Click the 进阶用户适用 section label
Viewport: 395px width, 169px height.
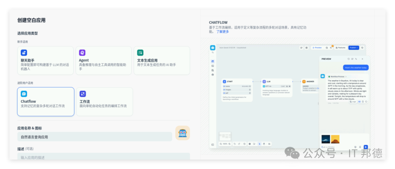pos(25,83)
